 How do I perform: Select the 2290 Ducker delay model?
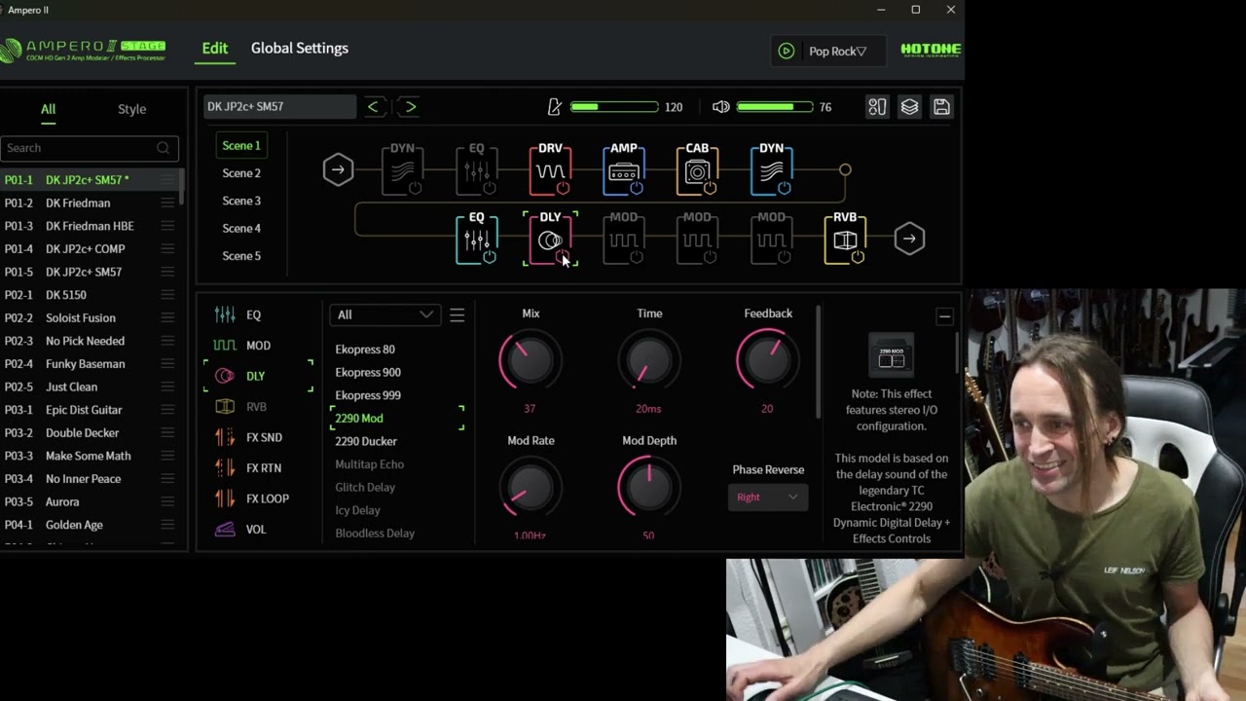[x=366, y=441]
